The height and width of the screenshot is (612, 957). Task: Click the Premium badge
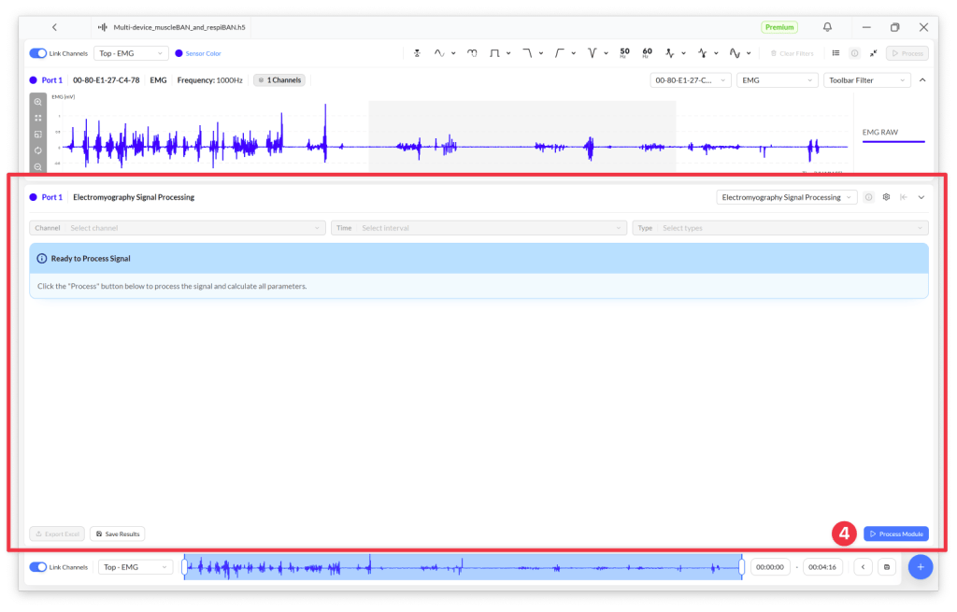tap(779, 27)
